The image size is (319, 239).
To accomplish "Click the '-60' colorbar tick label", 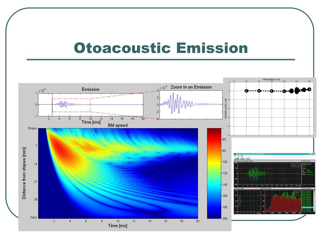I will coord(224,139).
